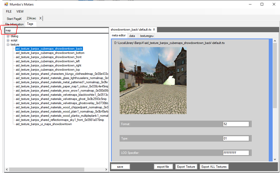Viewport: 280px width, 173px height.
Task: Open the VIEW menu
Action: [x=20, y=12]
